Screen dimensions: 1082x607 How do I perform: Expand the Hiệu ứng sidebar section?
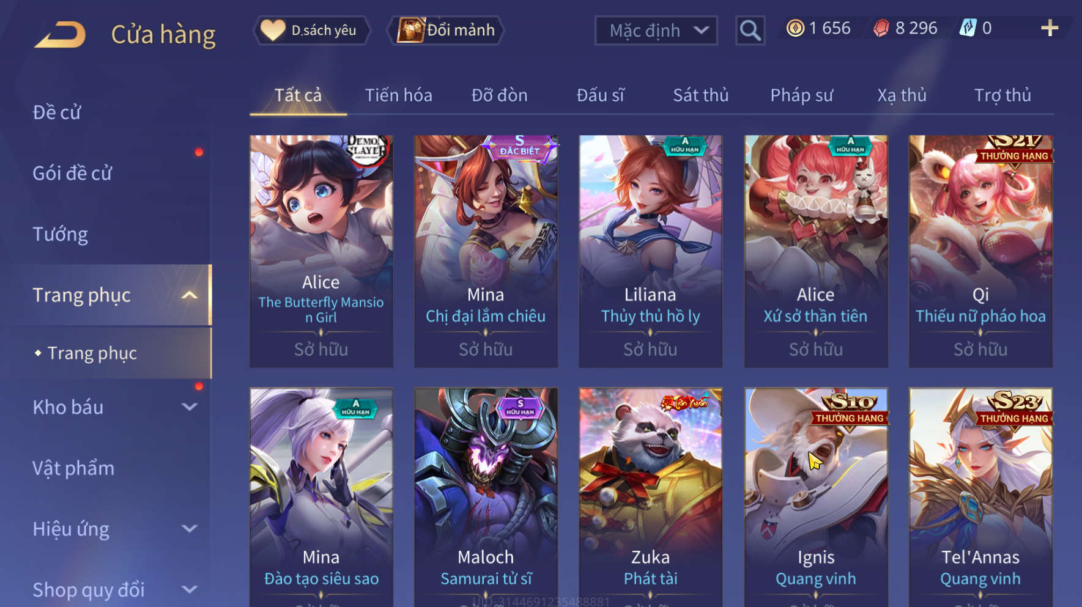190,529
